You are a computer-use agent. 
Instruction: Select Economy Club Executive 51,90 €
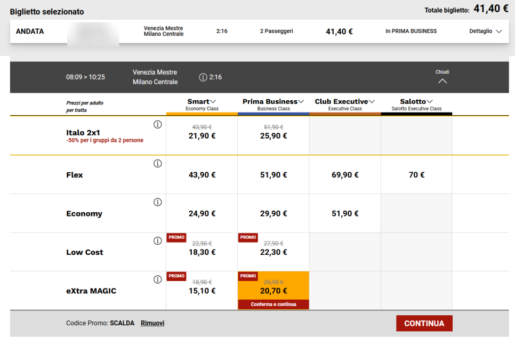pos(345,213)
